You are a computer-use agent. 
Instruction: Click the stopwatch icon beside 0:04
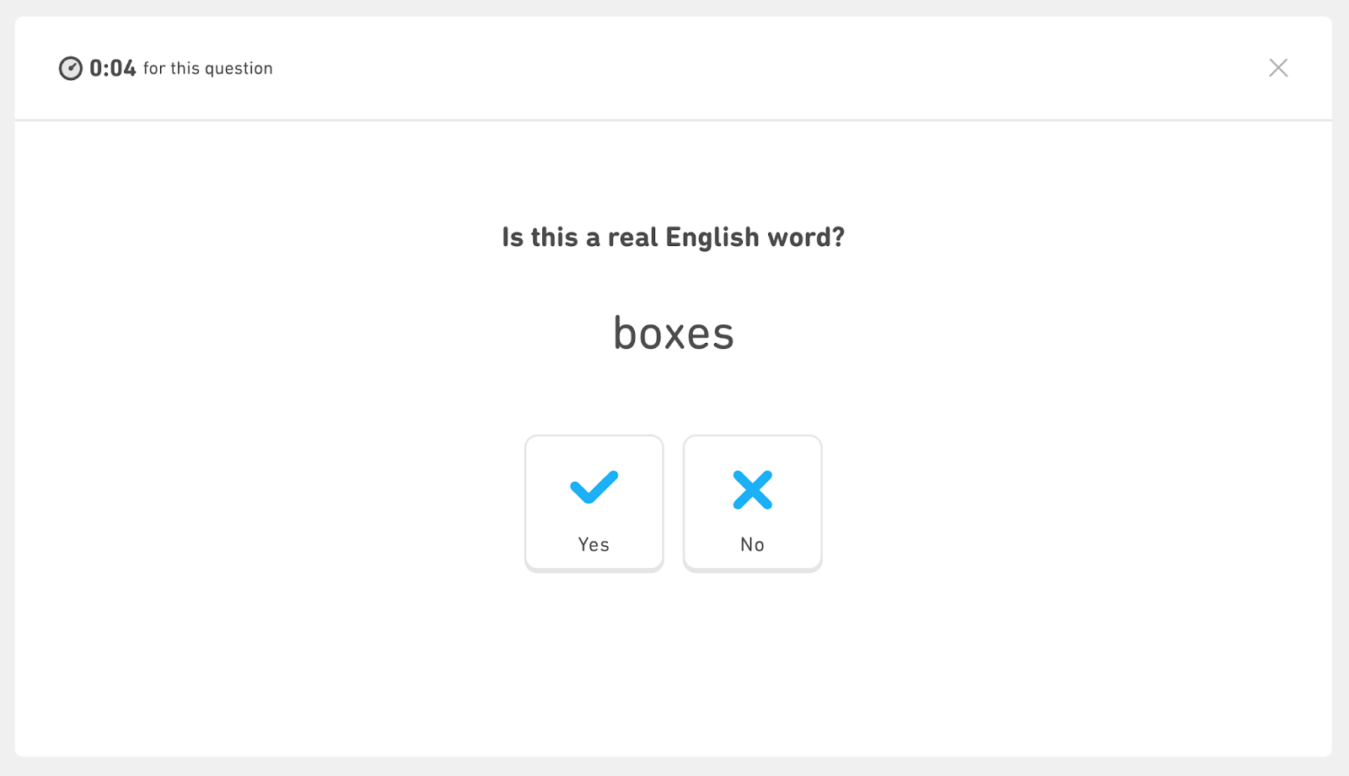tap(70, 68)
